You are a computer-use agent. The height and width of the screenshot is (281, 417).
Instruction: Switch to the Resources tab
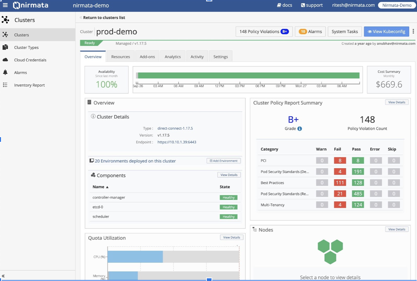pyautogui.click(x=120, y=57)
